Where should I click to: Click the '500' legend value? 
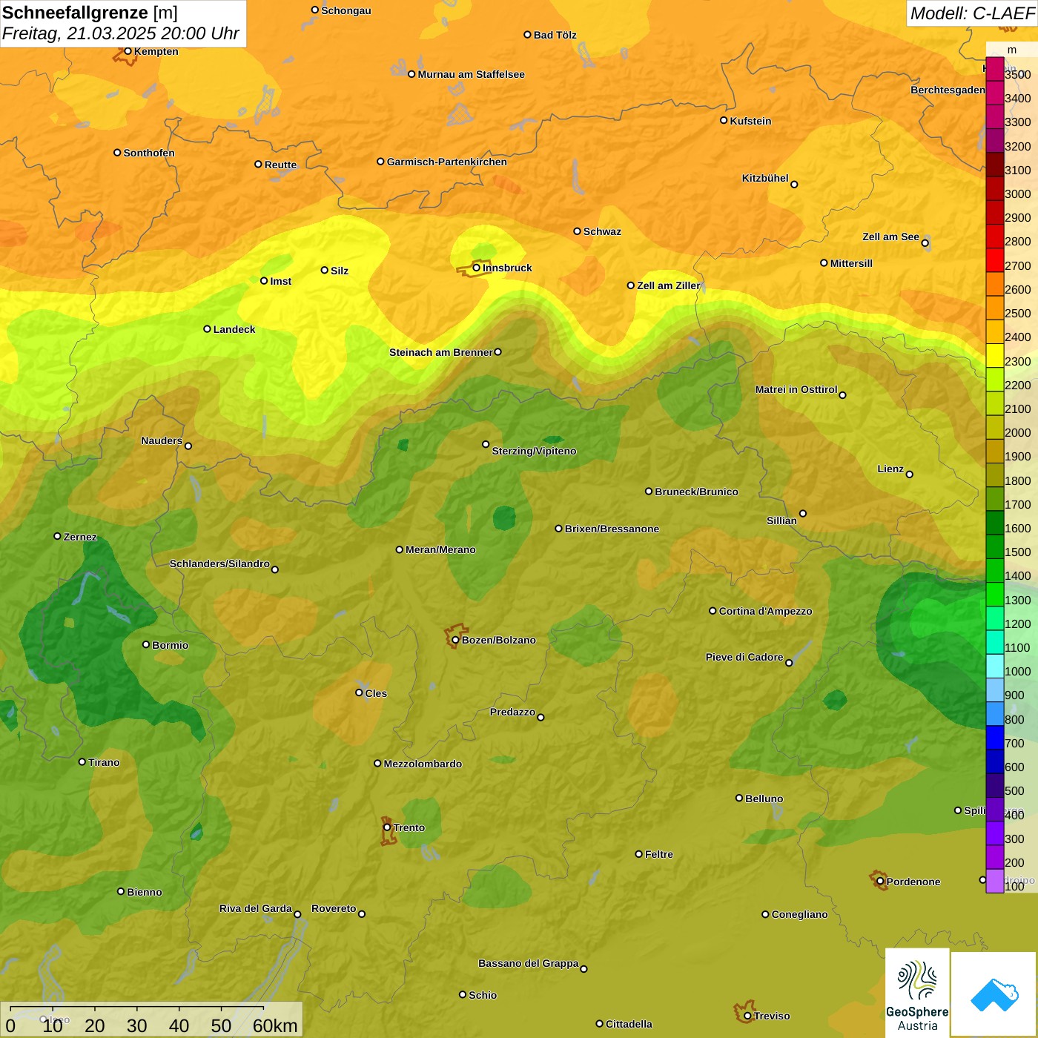coord(1014,791)
